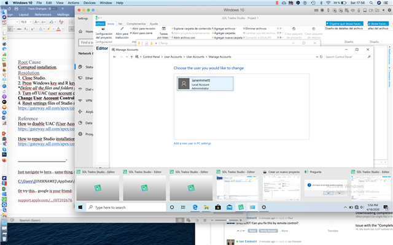This screenshot has width=393, height=245.
Task: Go back in Manage Accounts window
Action: pos(115,57)
